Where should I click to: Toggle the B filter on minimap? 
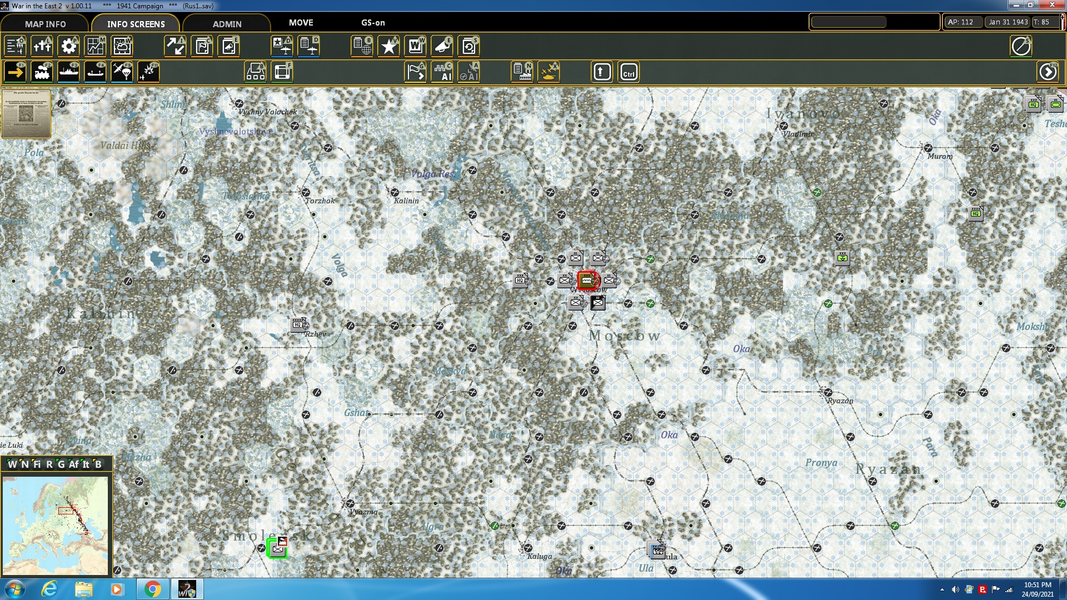click(98, 464)
